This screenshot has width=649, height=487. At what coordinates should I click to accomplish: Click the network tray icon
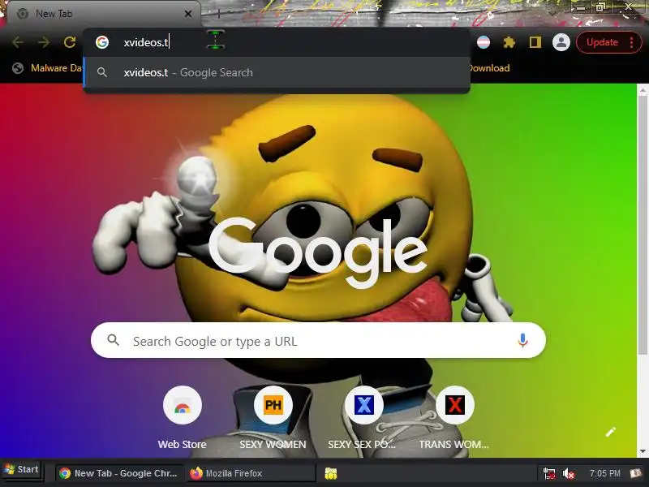(549, 473)
